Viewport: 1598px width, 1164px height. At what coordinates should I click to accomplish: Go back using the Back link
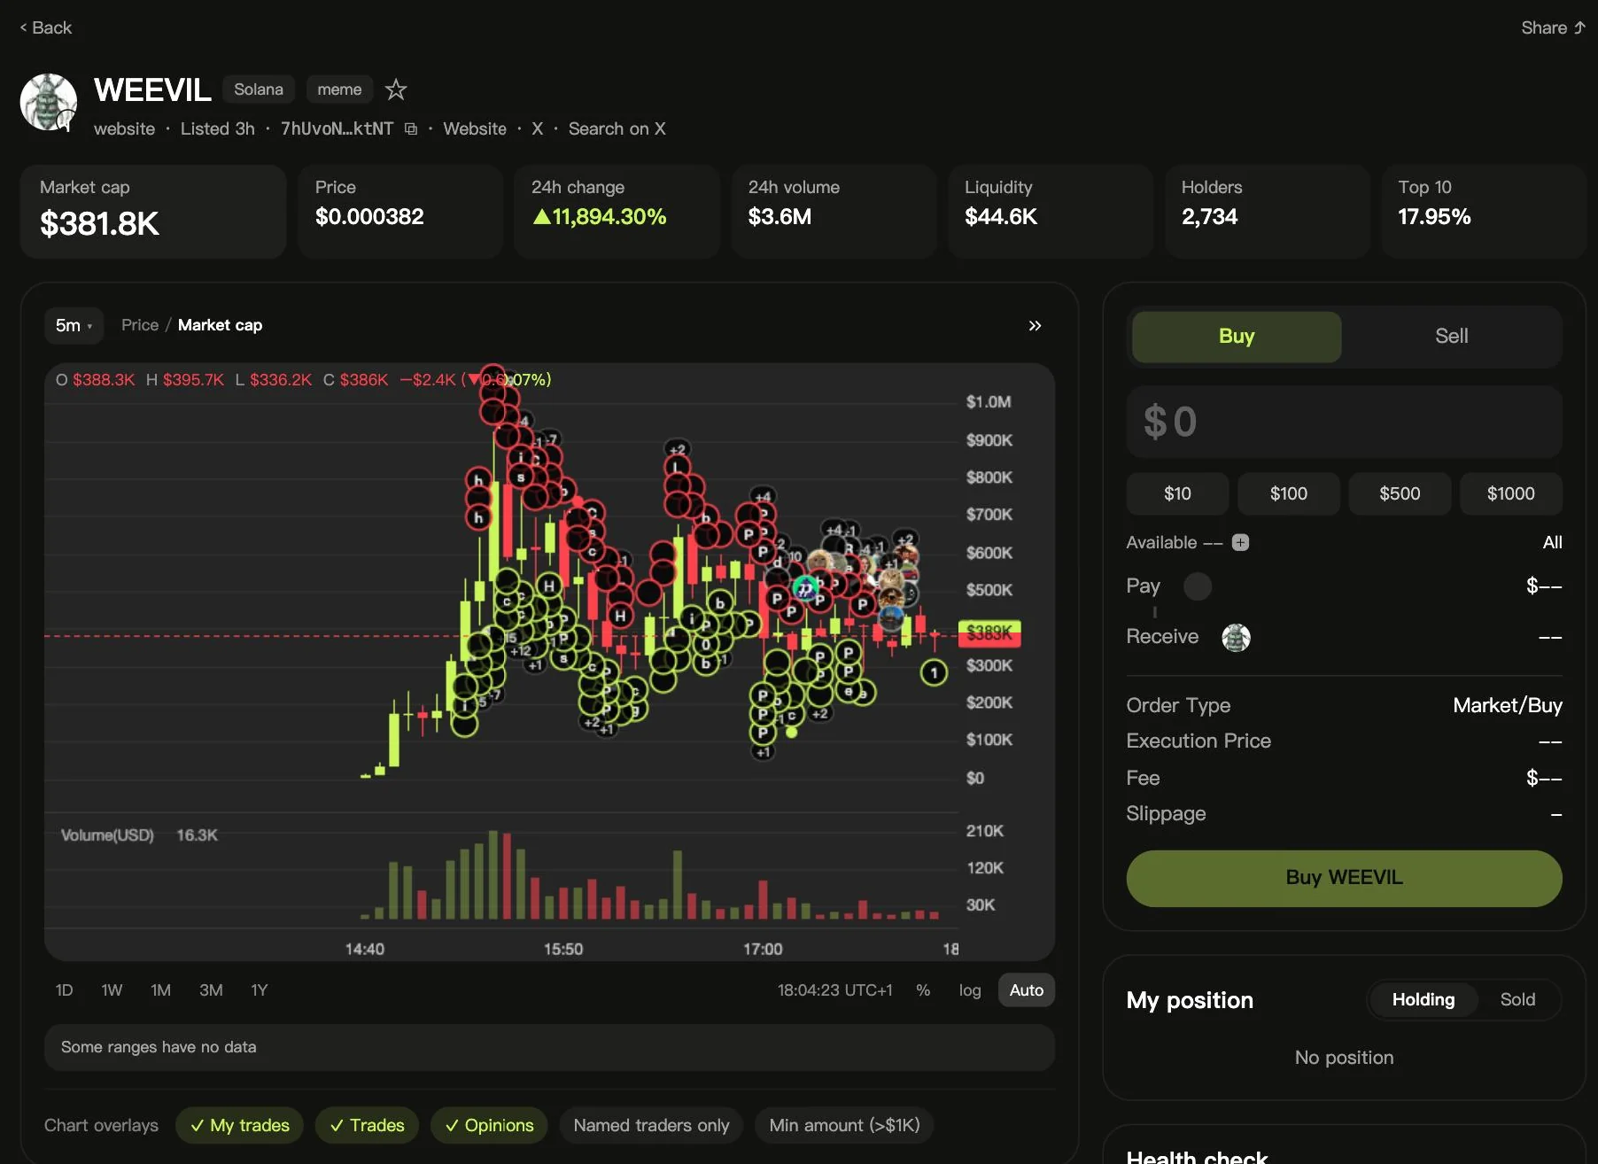pos(46,27)
